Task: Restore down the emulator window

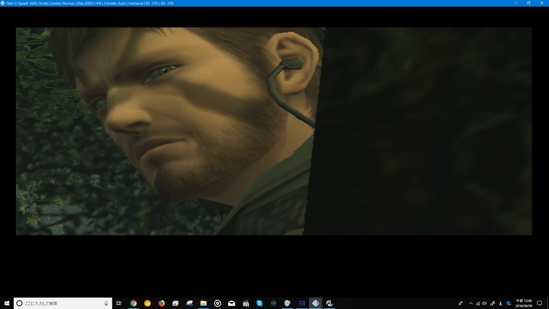Action: [x=528, y=3]
